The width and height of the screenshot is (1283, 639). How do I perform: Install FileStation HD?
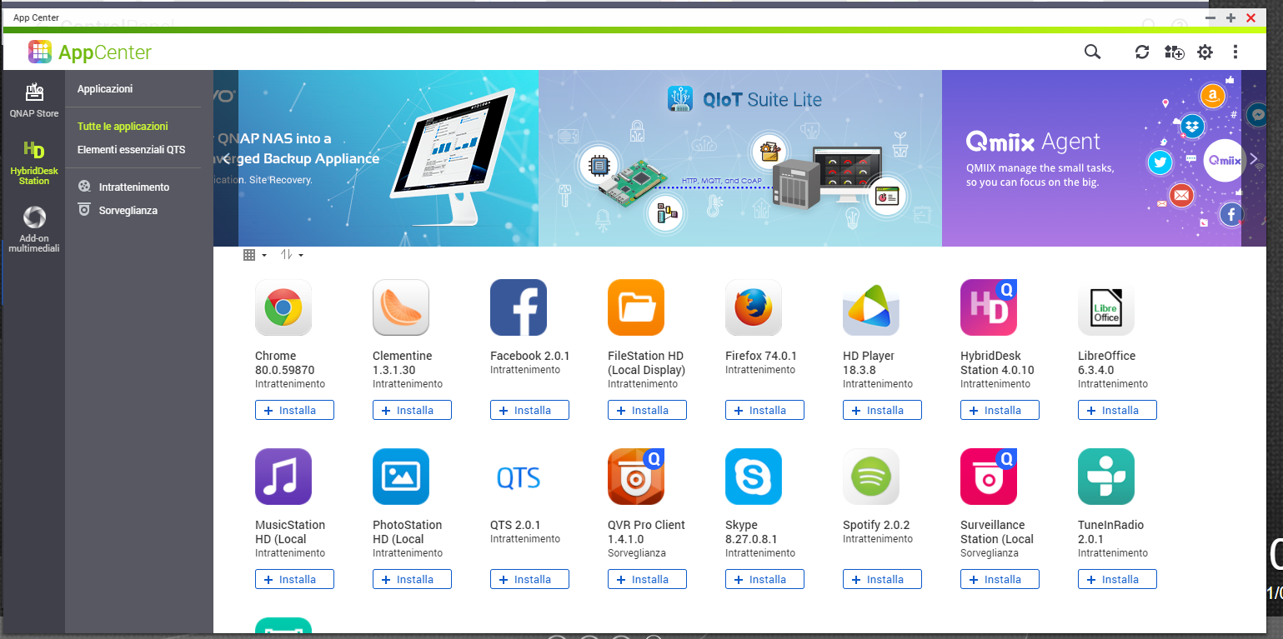tap(647, 410)
